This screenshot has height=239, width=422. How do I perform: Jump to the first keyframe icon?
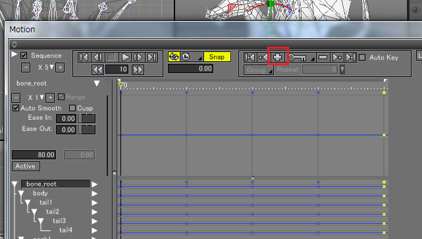tap(250, 57)
